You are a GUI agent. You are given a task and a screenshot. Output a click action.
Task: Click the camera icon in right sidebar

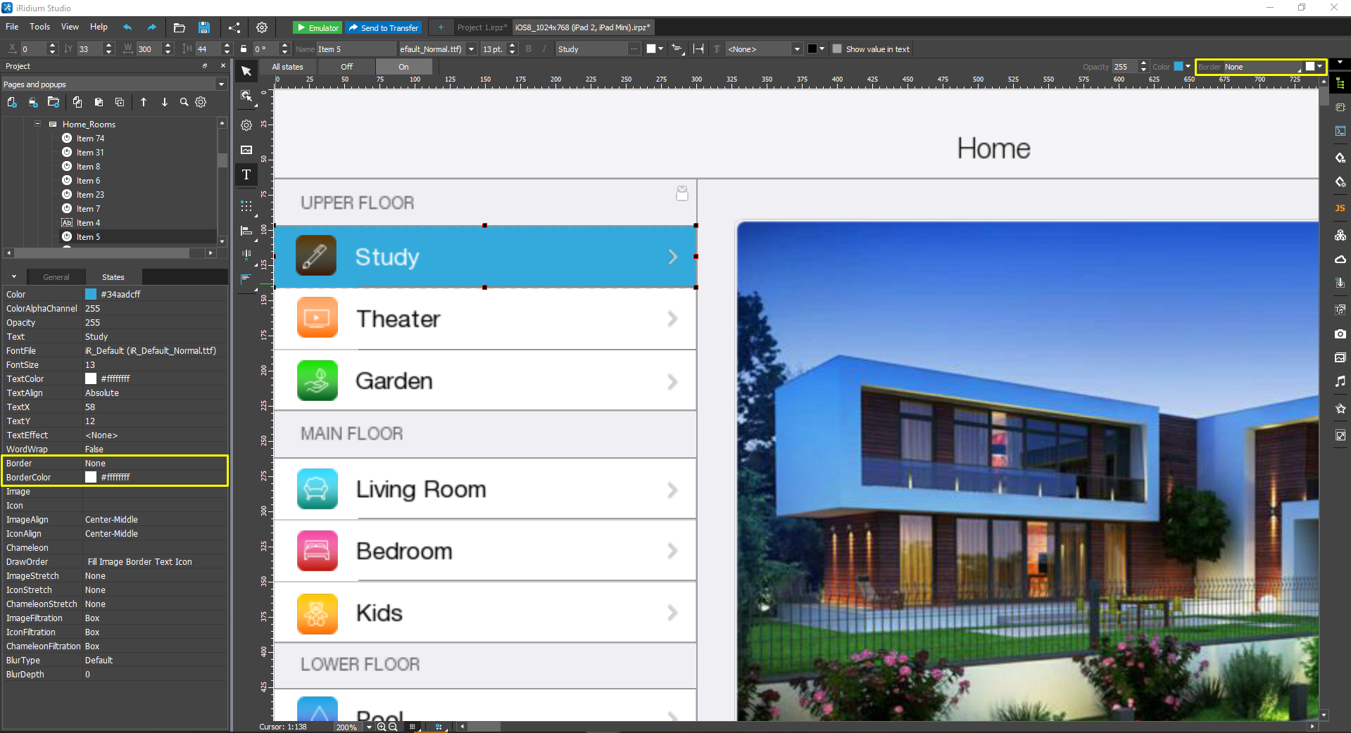1340,334
